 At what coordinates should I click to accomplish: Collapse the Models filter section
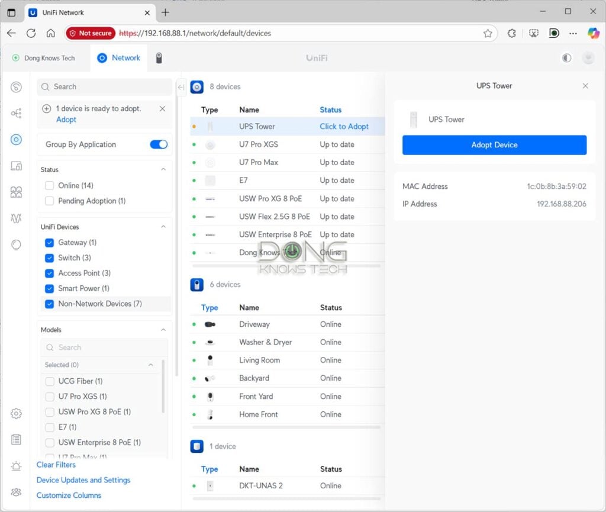click(x=163, y=330)
